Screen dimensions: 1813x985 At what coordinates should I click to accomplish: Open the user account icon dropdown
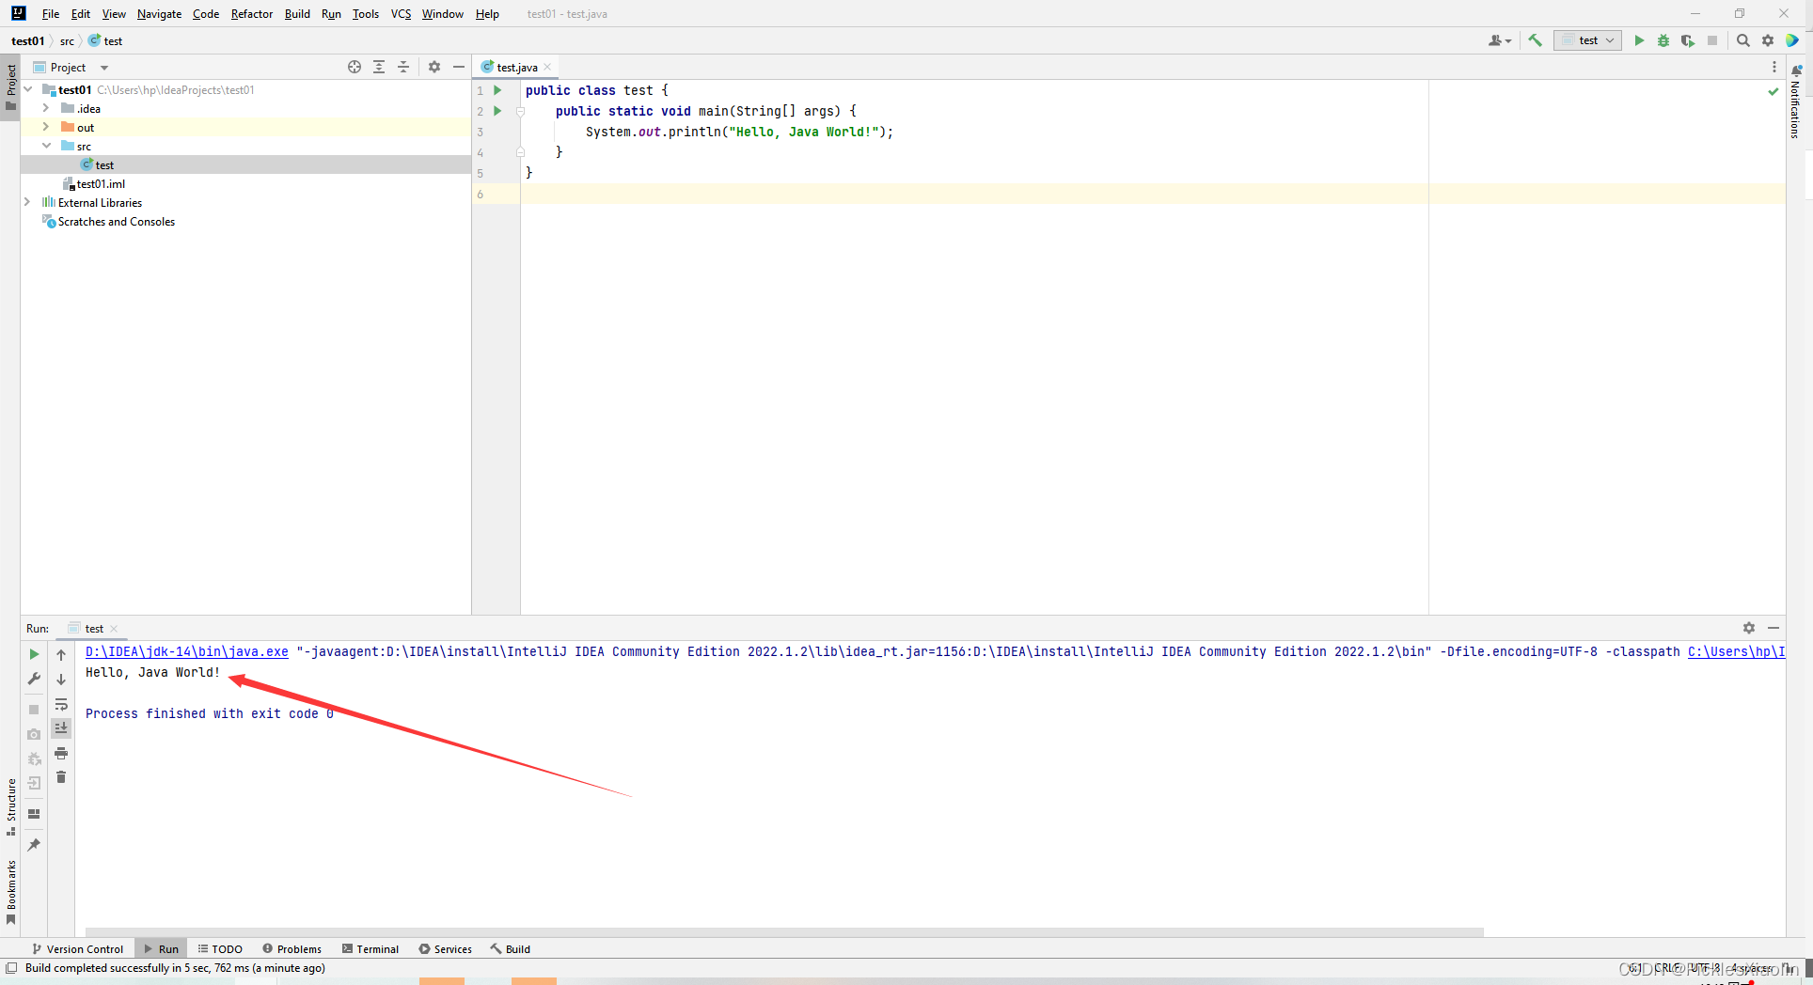(x=1500, y=40)
